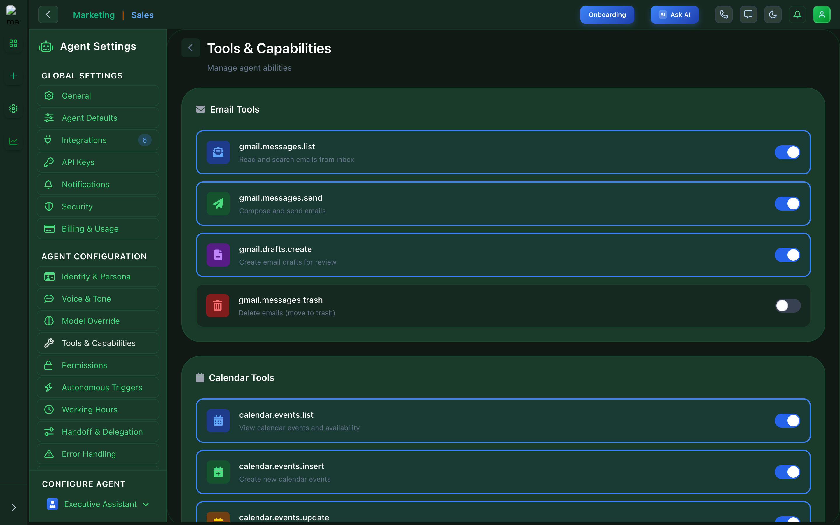Click the top bar back chevron button
This screenshot has height=525, width=840.
(x=48, y=15)
